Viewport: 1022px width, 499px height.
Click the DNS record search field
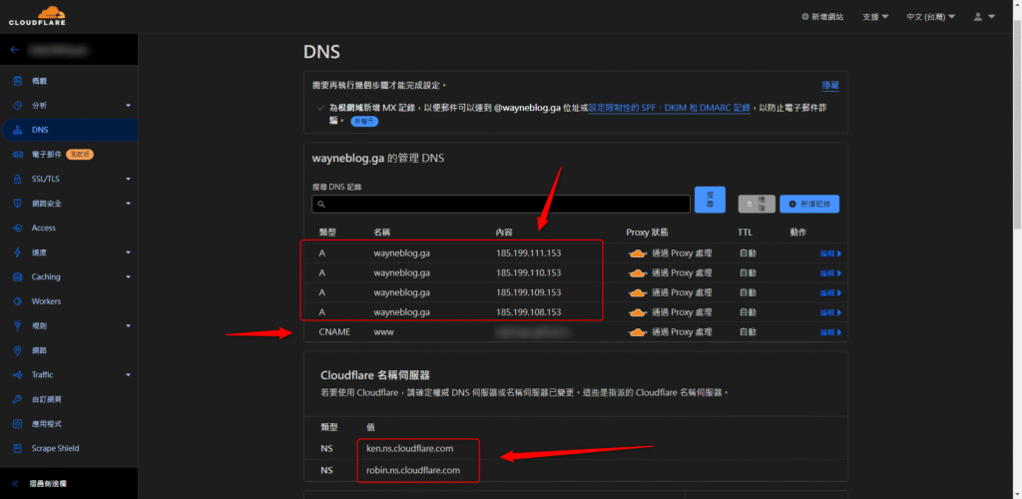point(501,204)
